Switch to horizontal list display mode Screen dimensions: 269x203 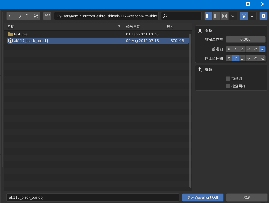(x=216, y=16)
